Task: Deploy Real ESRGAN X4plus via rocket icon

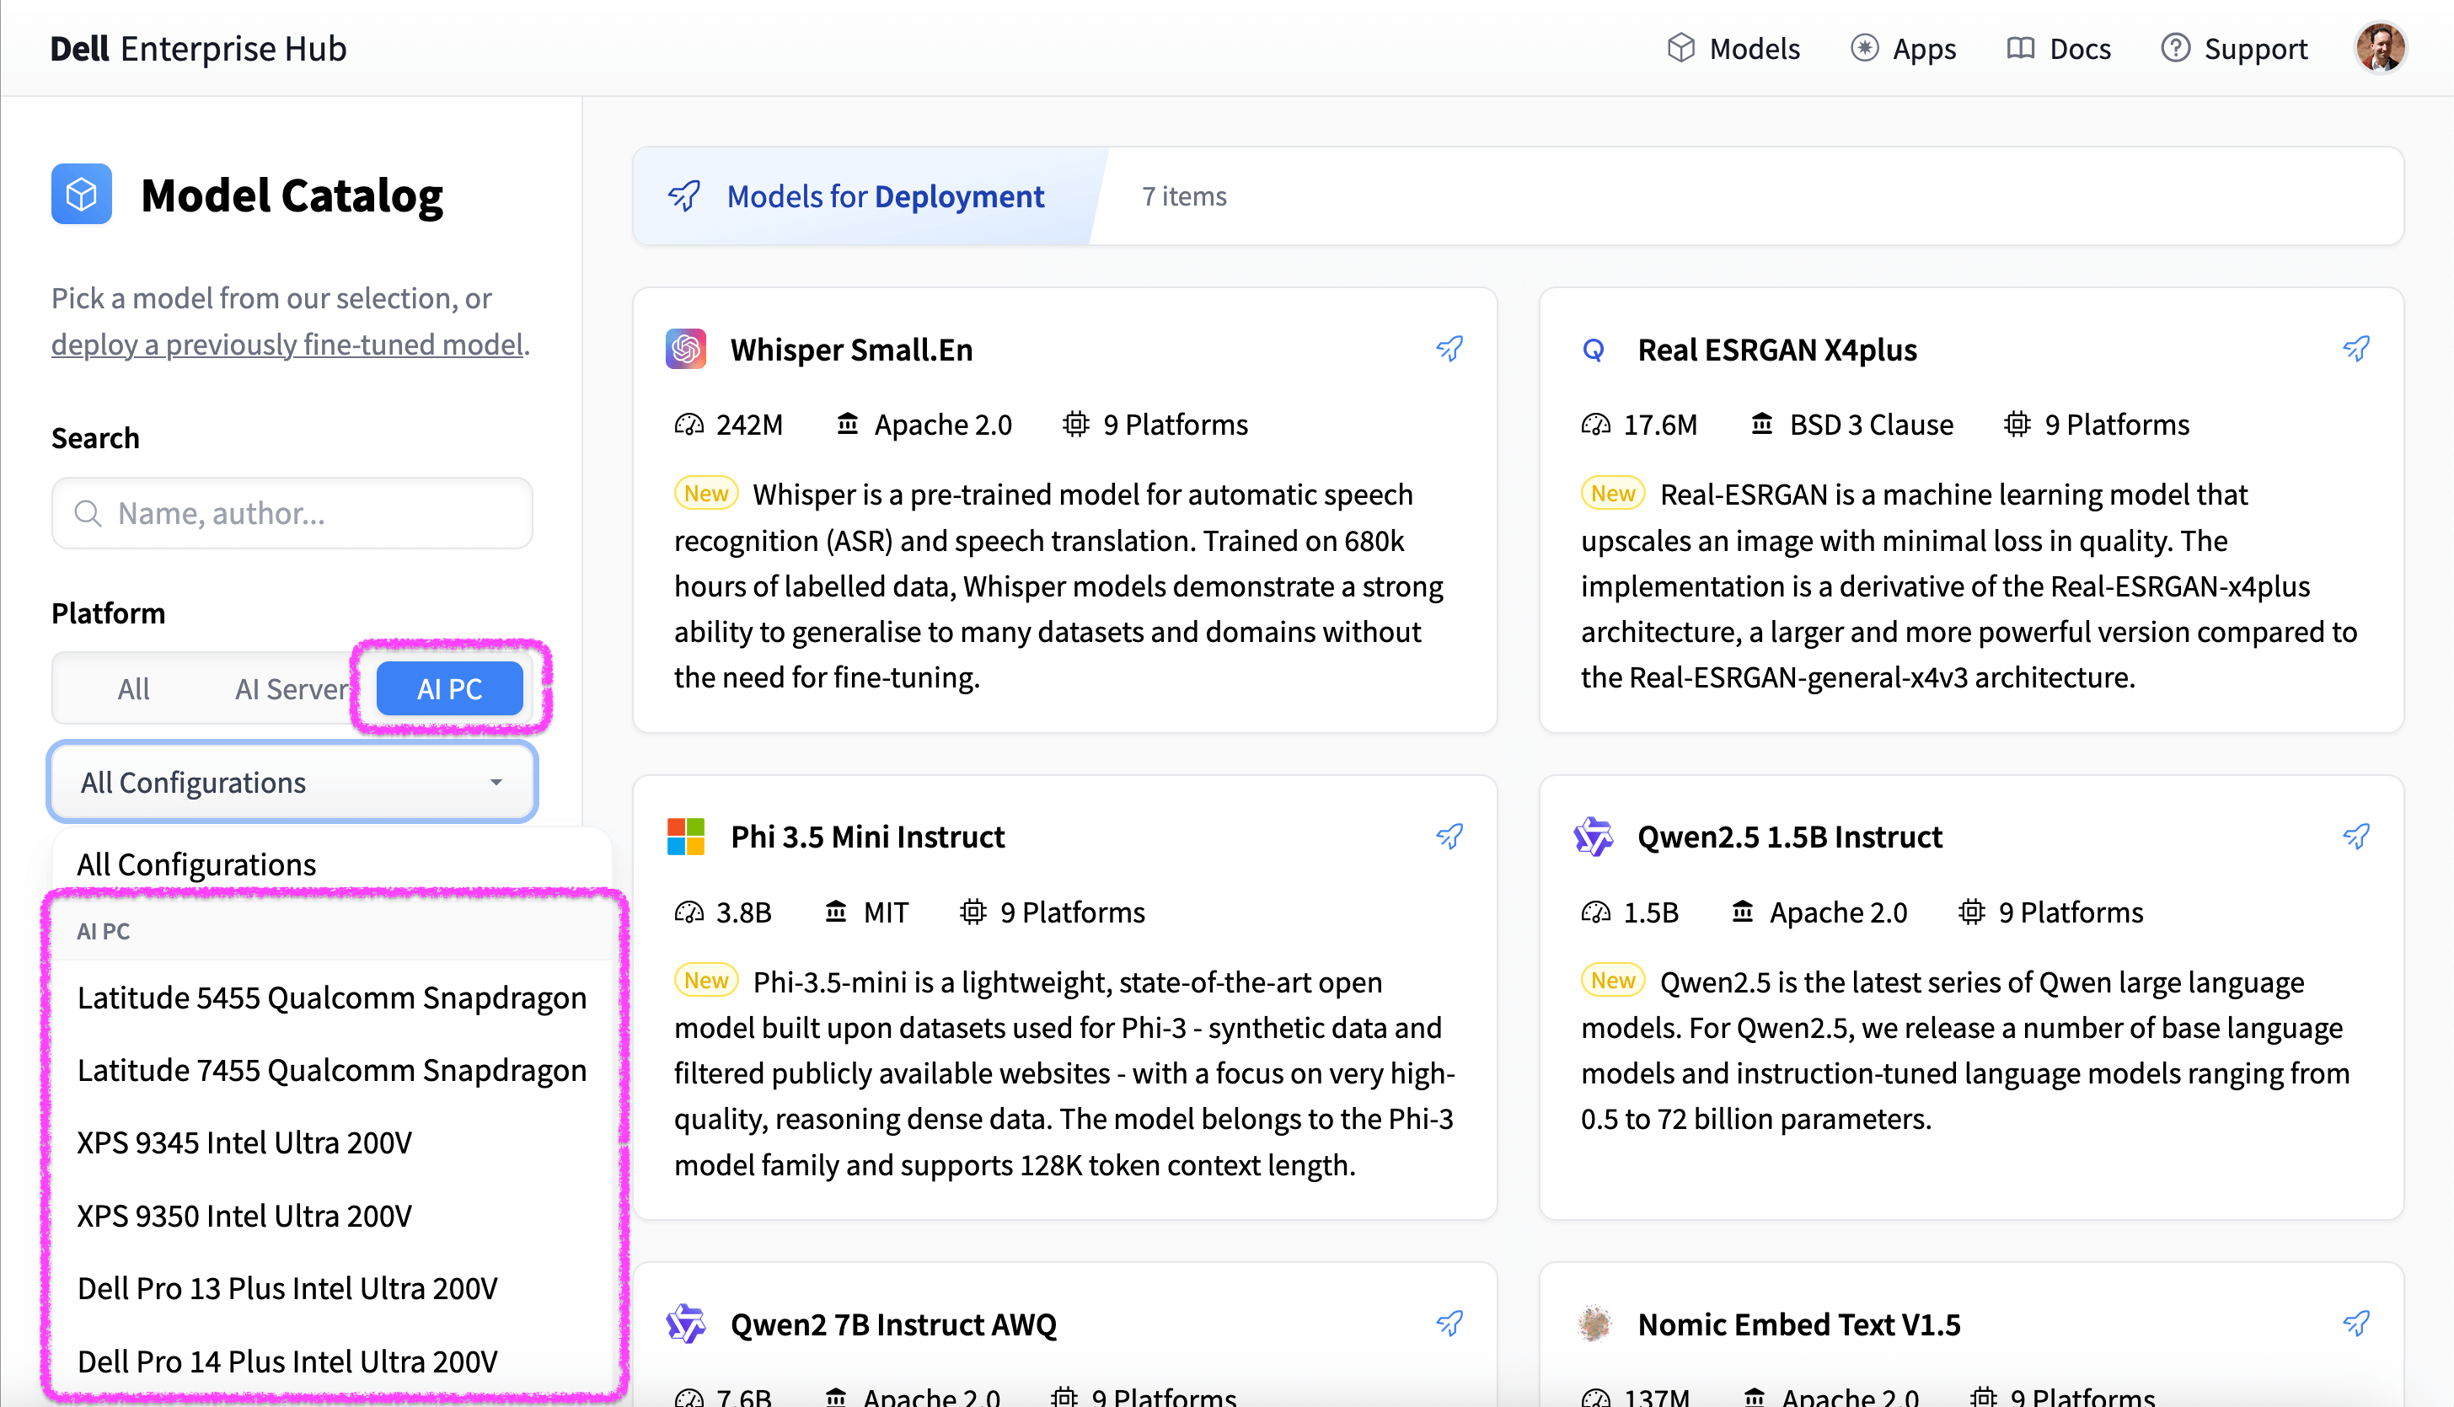Action: [x=2356, y=349]
